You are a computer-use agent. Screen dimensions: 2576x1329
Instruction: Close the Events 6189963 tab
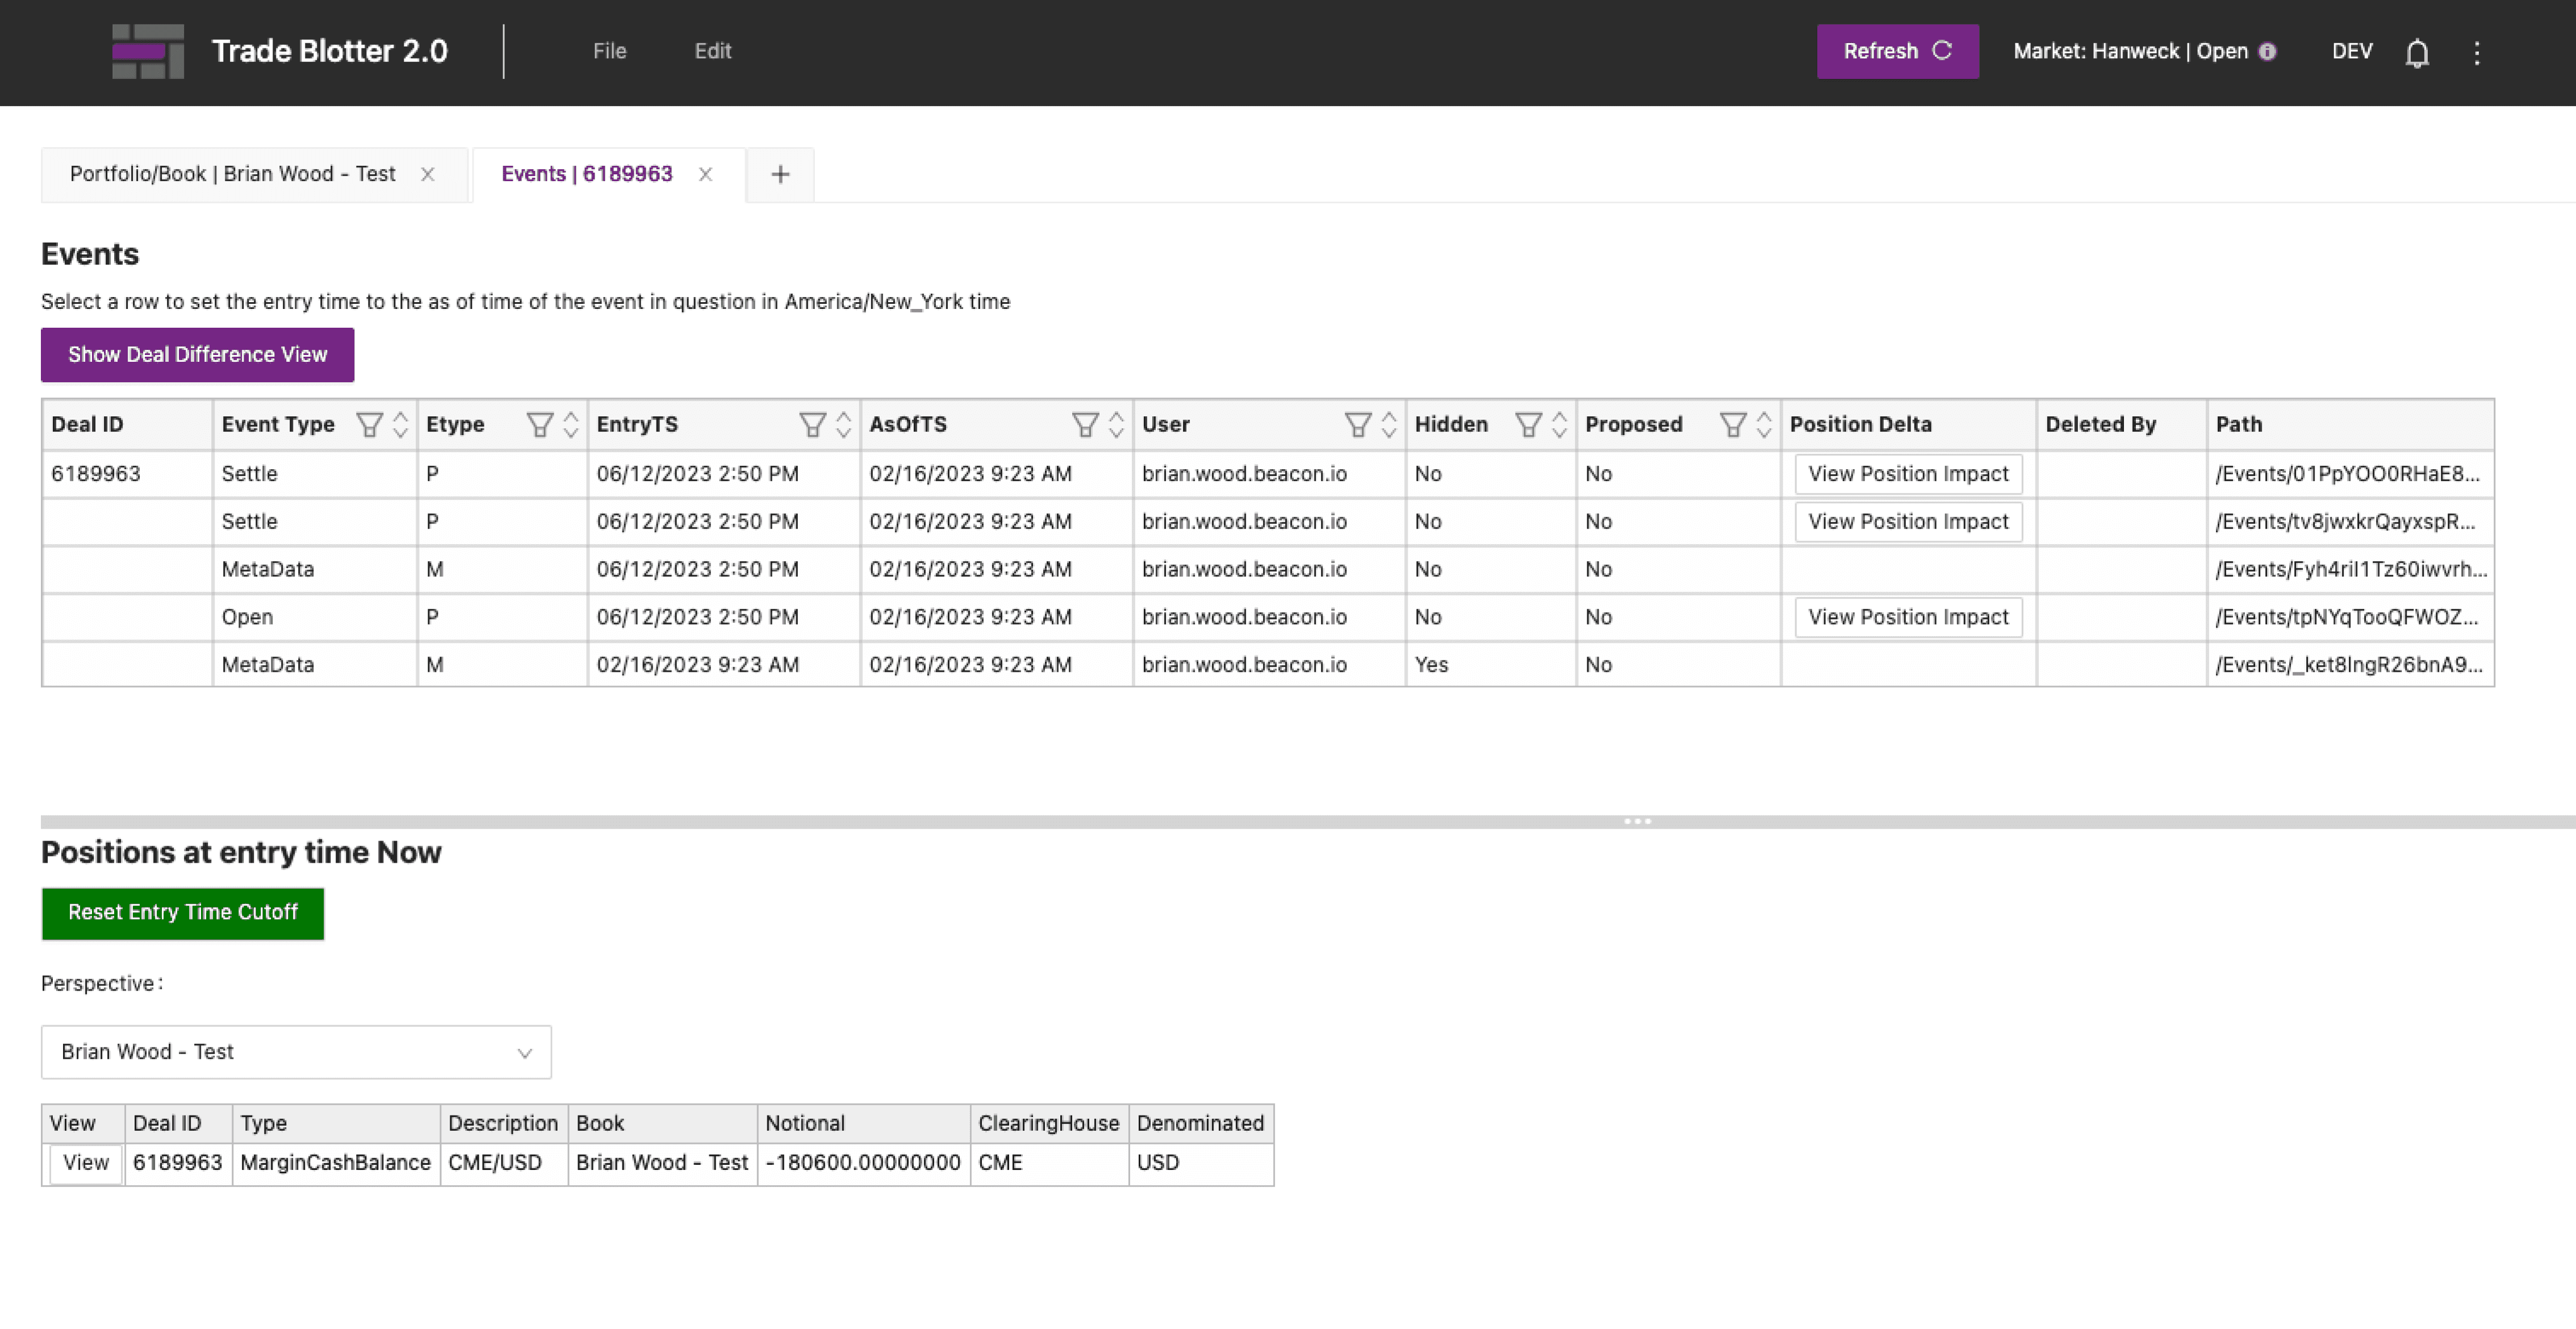(x=705, y=175)
